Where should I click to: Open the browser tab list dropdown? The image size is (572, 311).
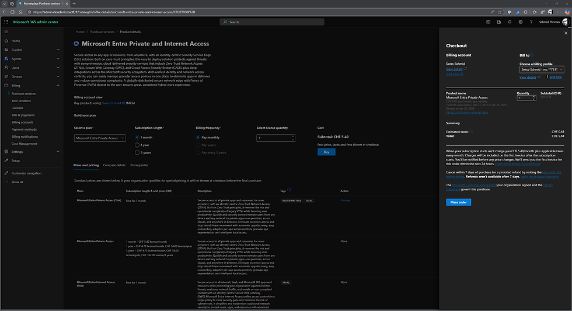pyautogui.click(x=5, y=4)
